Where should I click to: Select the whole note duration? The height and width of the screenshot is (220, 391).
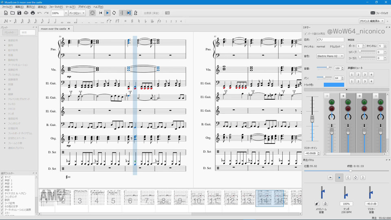pyautogui.click(x=62, y=22)
